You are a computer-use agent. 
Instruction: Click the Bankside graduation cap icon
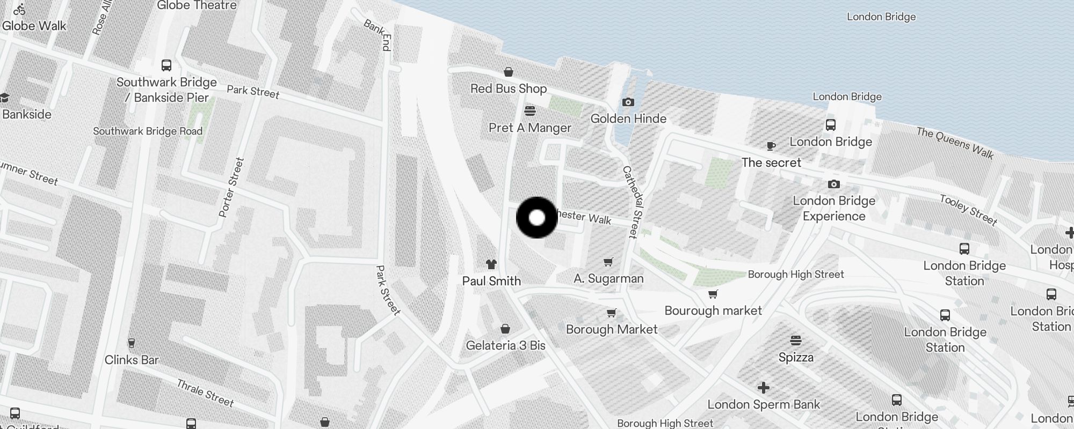[4, 98]
